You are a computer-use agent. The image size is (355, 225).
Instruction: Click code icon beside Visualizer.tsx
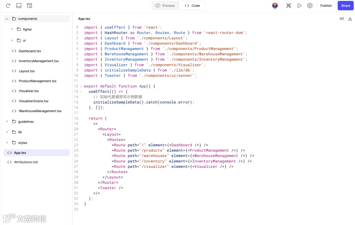pyautogui.click(x=14, y=91)
